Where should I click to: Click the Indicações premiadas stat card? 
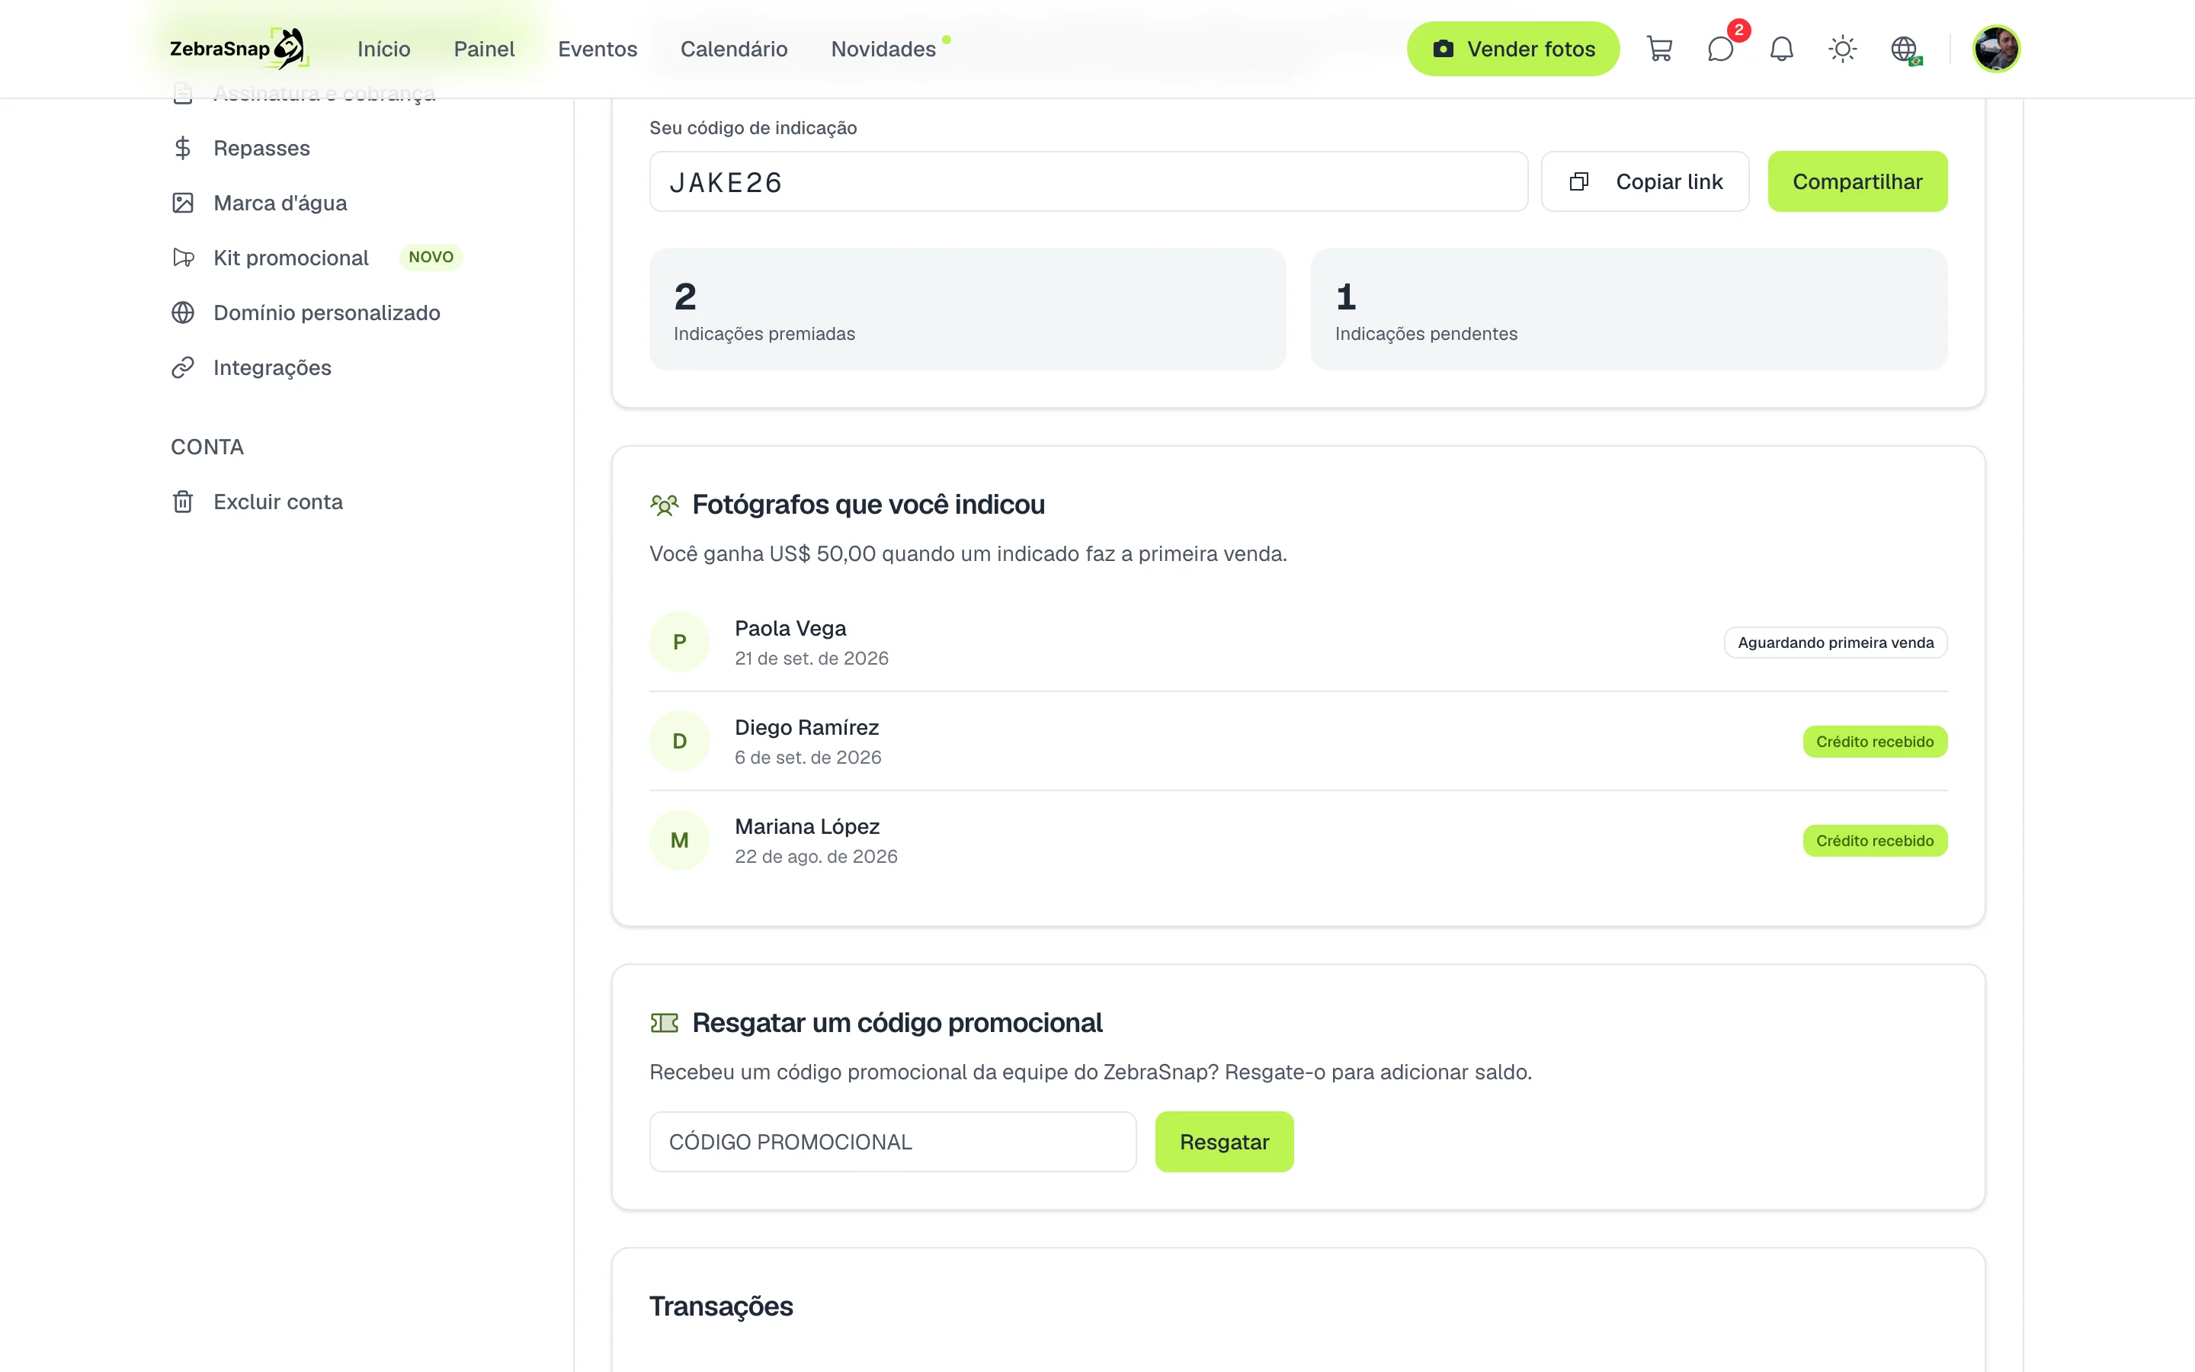967,309
